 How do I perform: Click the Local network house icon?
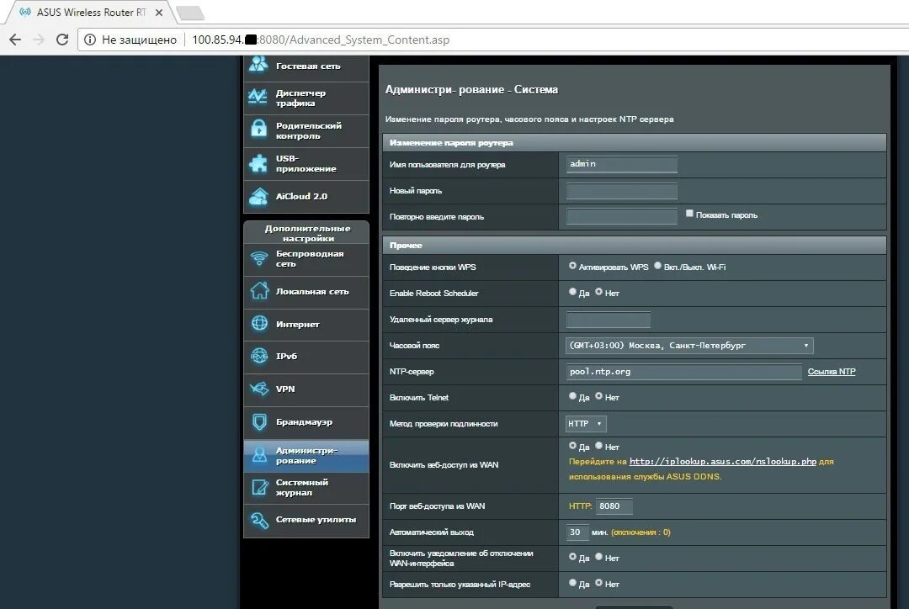pos(259,291)
